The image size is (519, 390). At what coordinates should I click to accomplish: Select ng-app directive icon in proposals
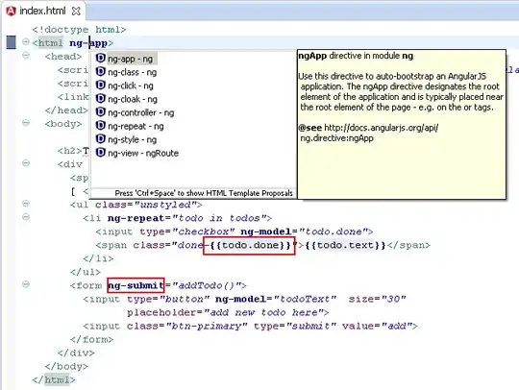[100, 58]
